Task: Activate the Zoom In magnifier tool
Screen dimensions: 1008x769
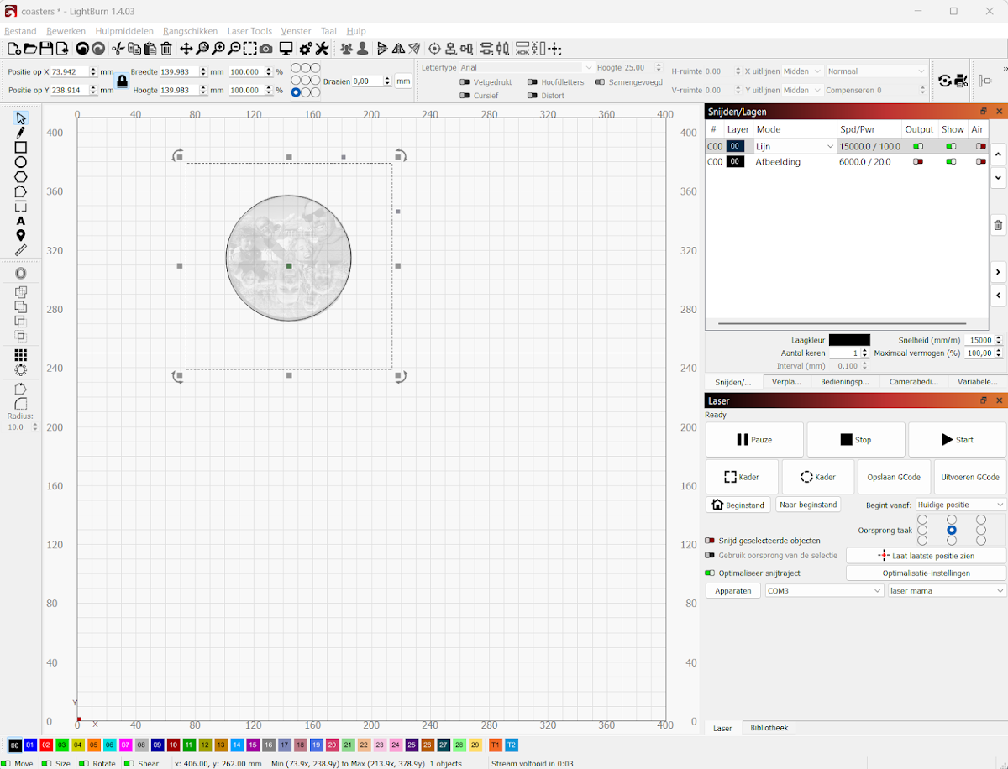Action: [218, 49]
